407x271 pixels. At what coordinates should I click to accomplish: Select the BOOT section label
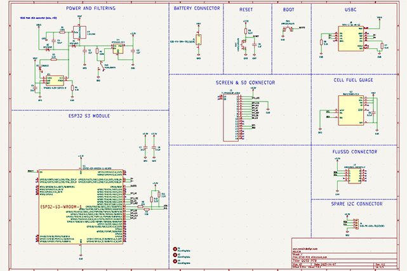[290, 10]
